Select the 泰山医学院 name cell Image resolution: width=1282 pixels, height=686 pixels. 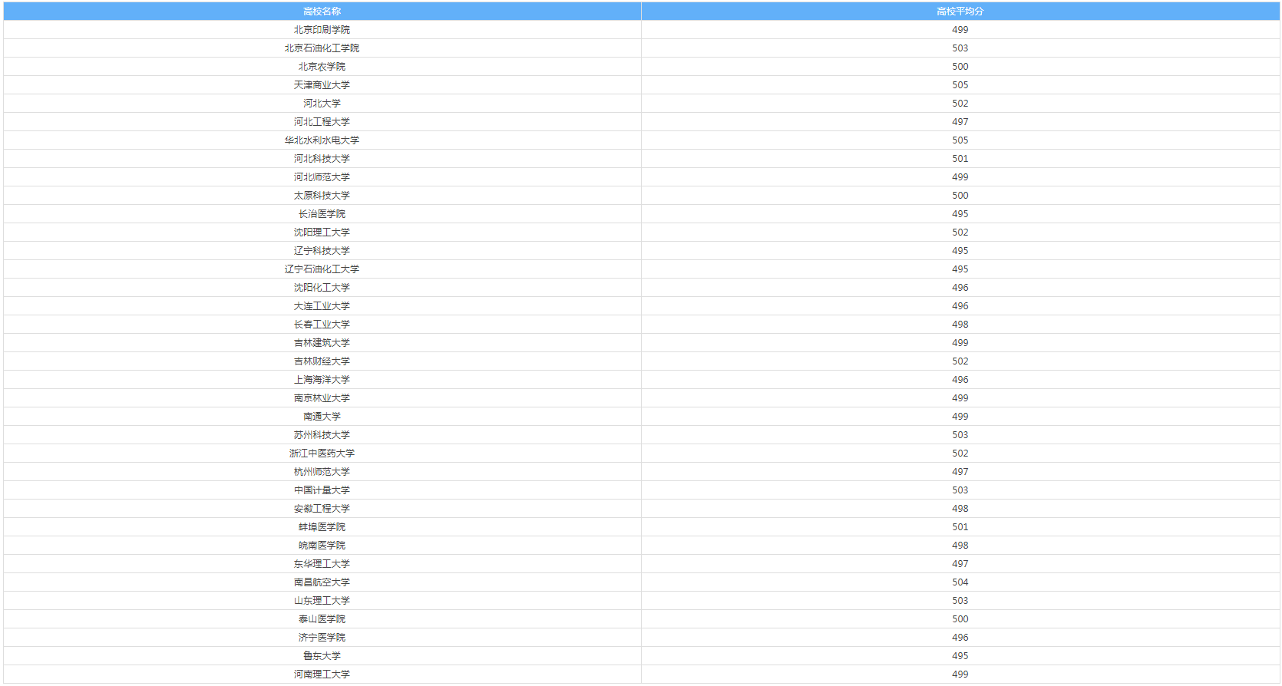click(x=322, y=619)
